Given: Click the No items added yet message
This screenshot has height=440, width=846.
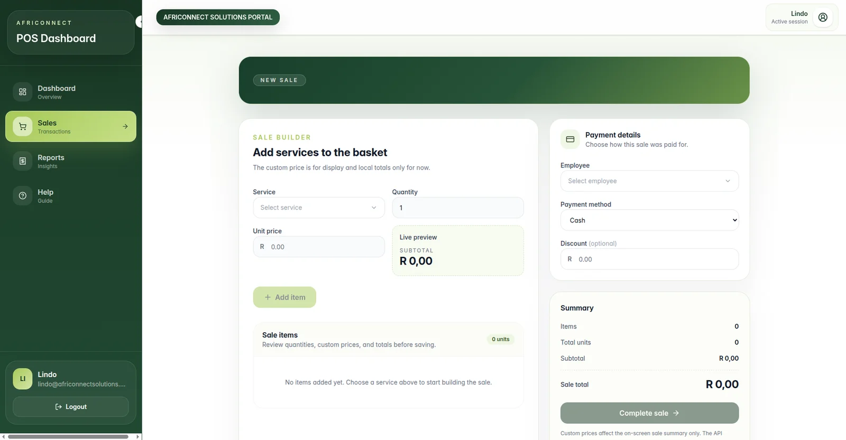Looking at the screenshot, I should pyautogui.click(x=388, y=382).
